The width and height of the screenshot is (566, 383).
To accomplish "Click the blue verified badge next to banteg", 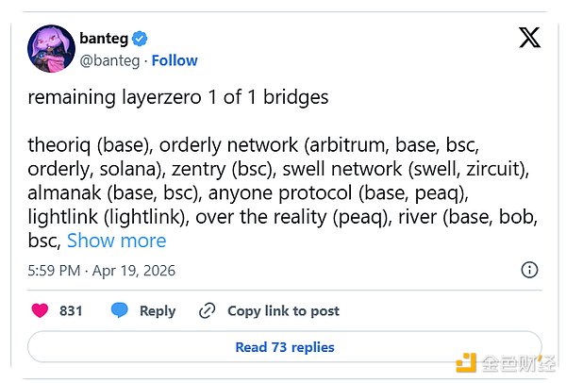I will (x=139, y=39).
